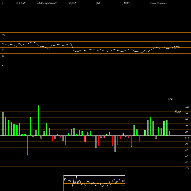This screenshot has width=191, height=191.
Task: Open the mini oscillator thumbnail chart at bottom
Action: coord(94,183)
